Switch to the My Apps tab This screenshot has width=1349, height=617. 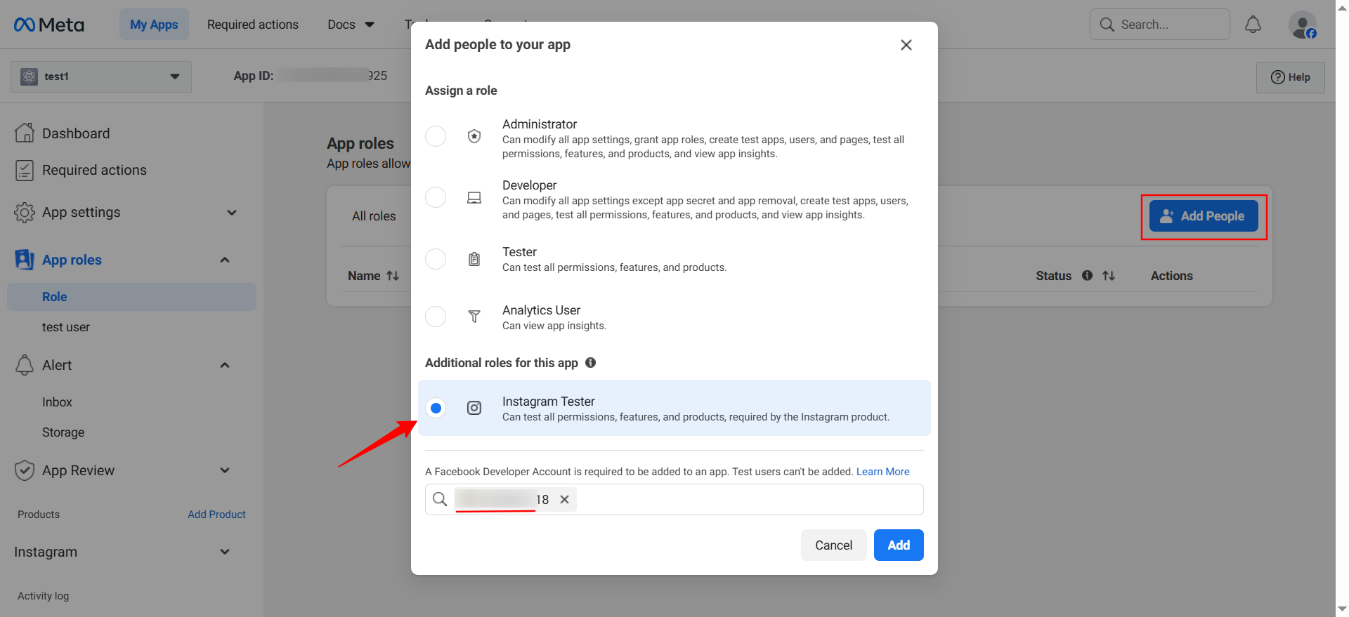coord(154,25)
